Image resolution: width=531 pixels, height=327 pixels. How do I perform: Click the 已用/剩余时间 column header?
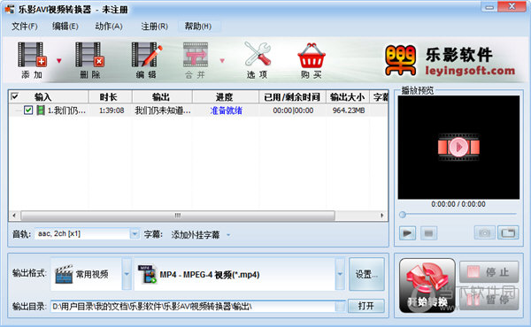point(292,97)
